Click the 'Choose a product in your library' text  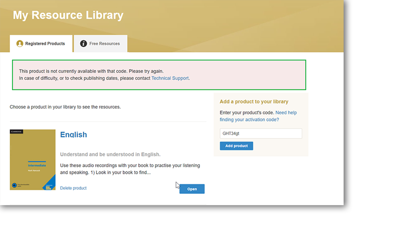(x=65, y=107)
